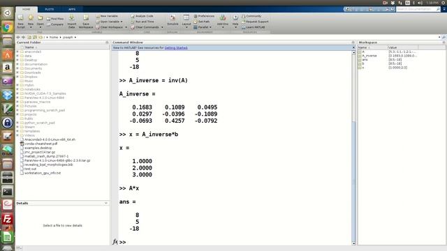This screenshot has height=251, width=447.
Task: Select the Dropbox folder
Action: 31,77
